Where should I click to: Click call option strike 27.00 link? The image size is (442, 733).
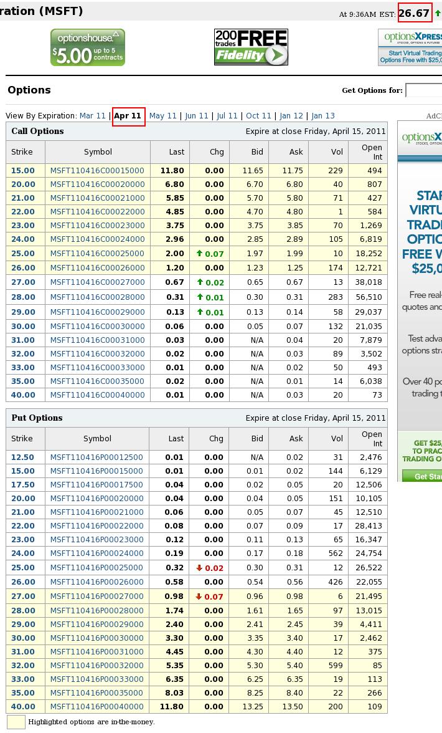tap(23, 282)
